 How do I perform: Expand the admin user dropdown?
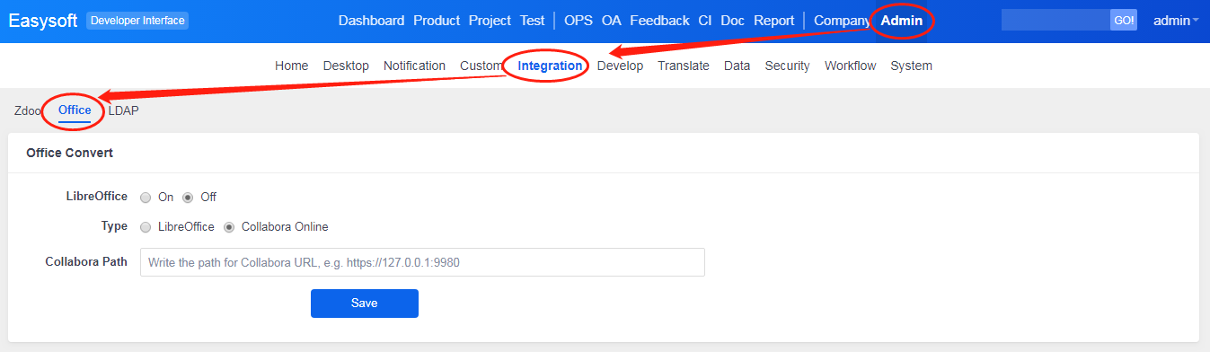1176,21
